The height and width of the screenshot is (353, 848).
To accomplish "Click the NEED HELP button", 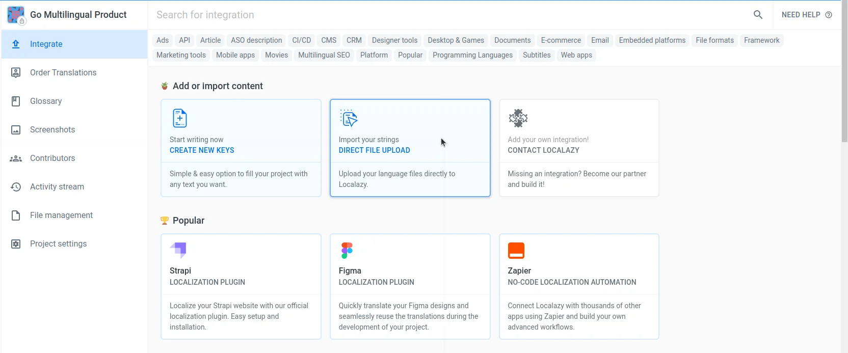I will click(x=806, y=15).
